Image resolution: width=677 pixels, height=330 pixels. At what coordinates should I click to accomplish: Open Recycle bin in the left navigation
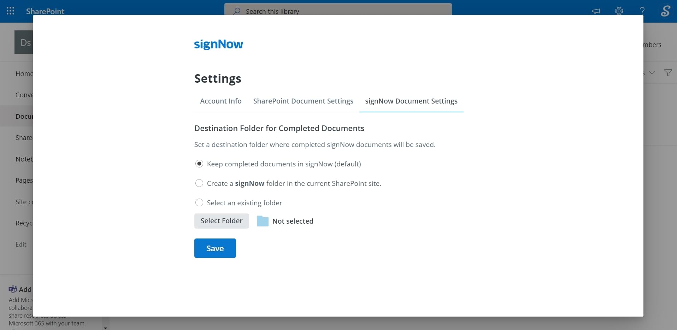tap(24, 223)
